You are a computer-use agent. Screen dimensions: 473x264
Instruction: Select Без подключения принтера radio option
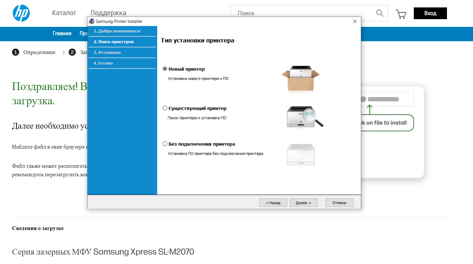165,144
